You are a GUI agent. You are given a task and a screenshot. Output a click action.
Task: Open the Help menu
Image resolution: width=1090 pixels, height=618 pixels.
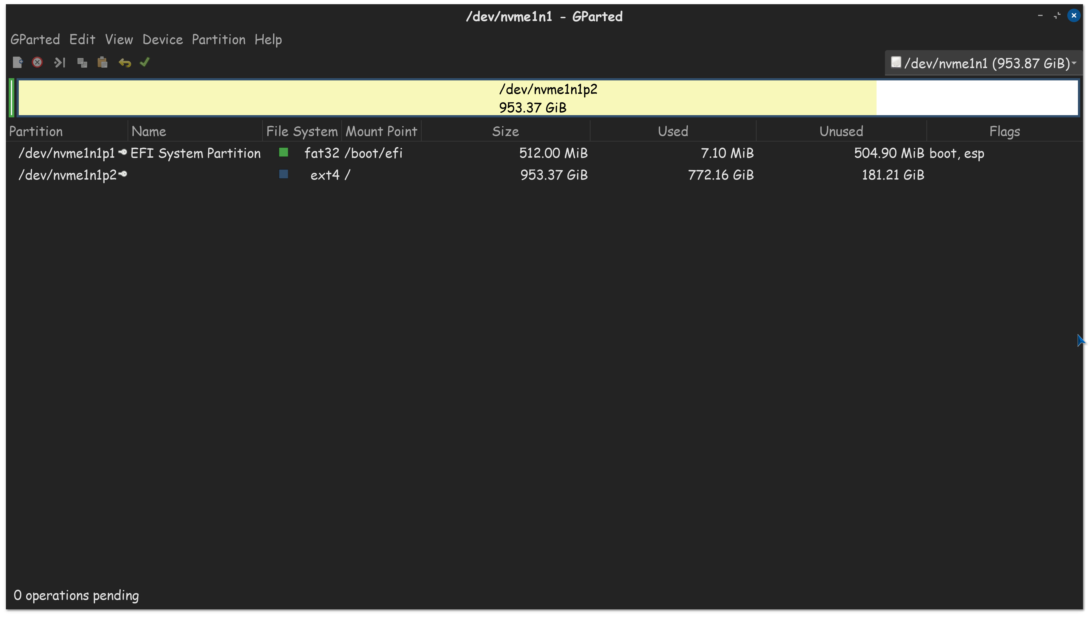(x=268, y=40)
